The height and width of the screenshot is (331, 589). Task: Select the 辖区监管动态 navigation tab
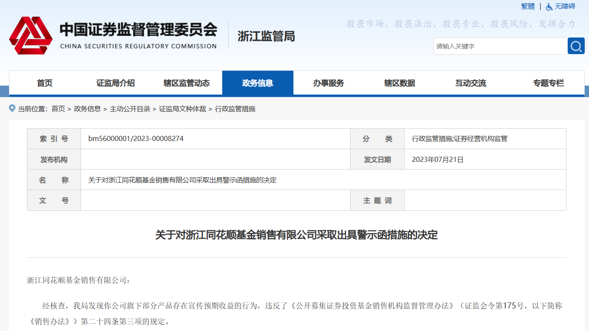(x=186, y=83)
